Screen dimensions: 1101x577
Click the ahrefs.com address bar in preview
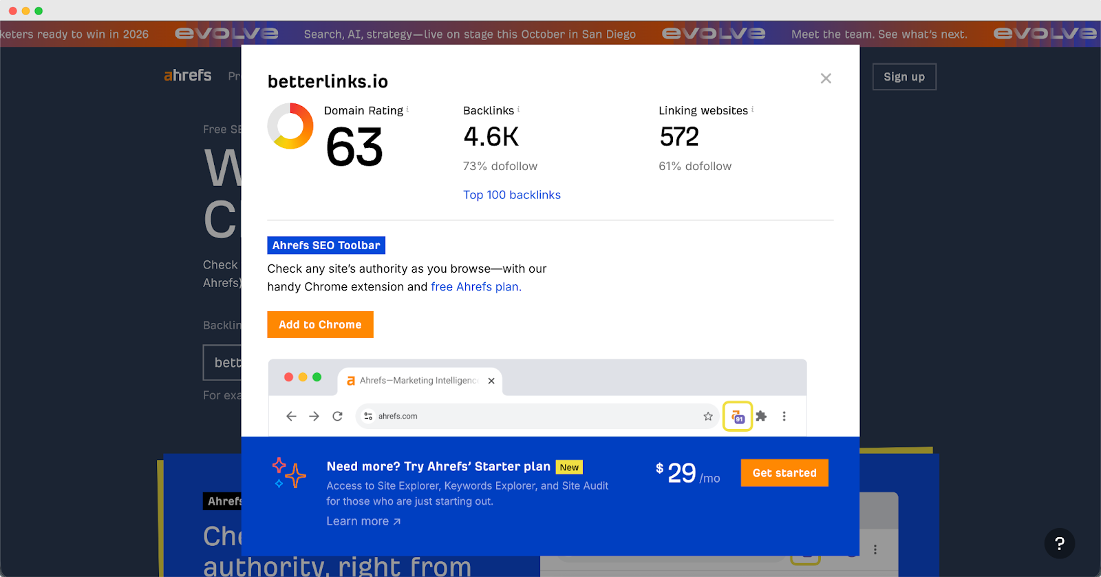pos(537,416)
